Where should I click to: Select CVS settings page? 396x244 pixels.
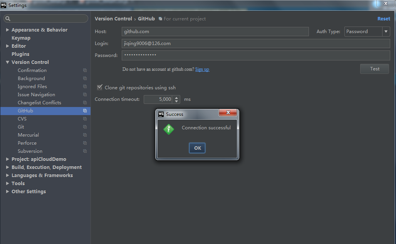22,119
